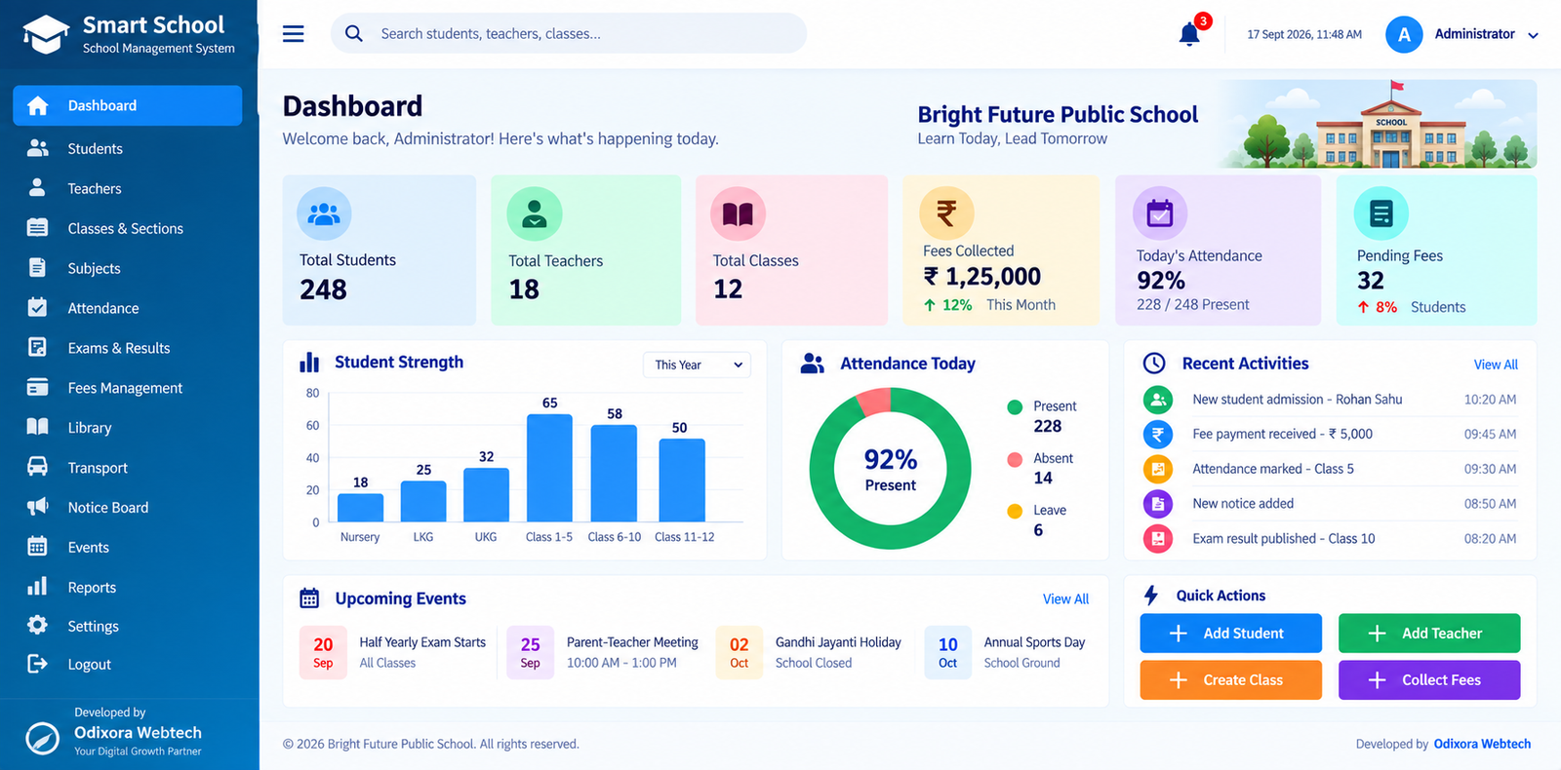Viewport: 1561px width, 770px height.
Task: Click the Administrator avatar circle
Action: (1404, 35)
